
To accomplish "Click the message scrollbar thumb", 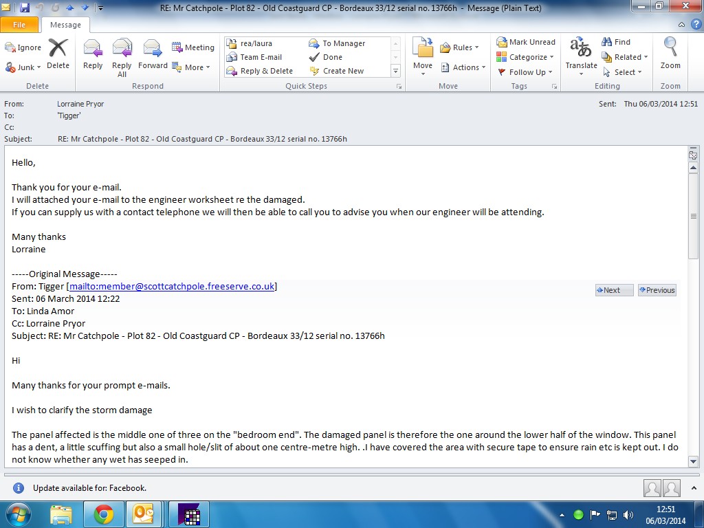I will tap(693, 217).
